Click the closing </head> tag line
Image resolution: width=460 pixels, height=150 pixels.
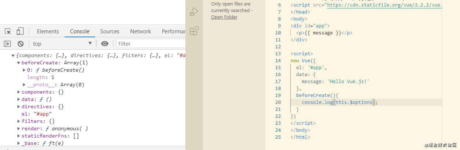pyautogui.click(x=300, y=12)
